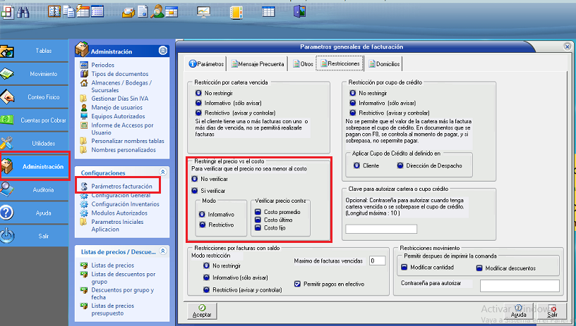Click the exit door icon in toolbar
The image size is (576, 326).
click(300, 11)
